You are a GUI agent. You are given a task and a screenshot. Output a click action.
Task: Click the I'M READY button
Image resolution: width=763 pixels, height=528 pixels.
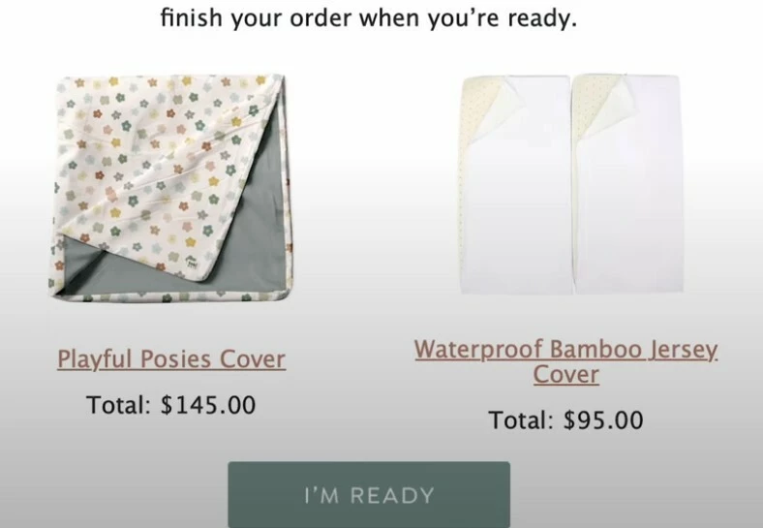coord(369,494)
